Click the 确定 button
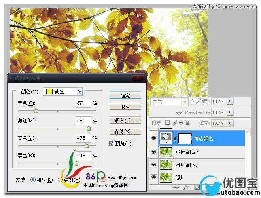Viewport: 261px width, 198px height. (x=125, y=95)
